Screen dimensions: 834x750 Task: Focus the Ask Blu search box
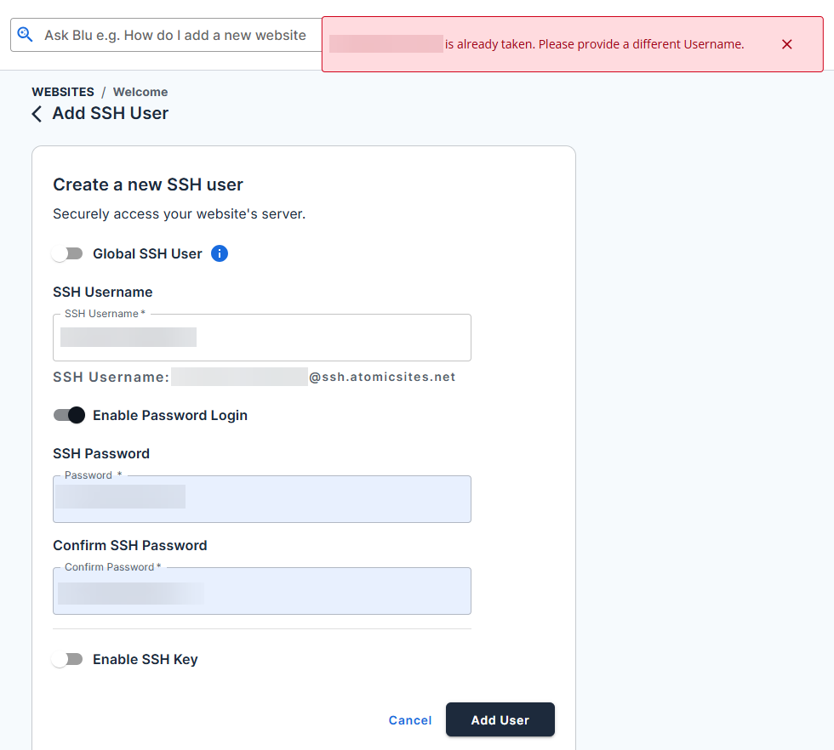174,36
